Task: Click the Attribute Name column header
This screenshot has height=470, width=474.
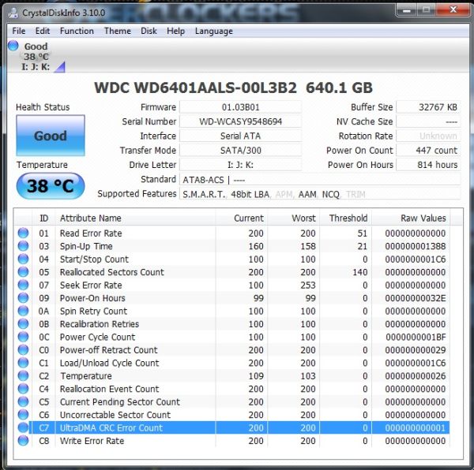Action: click(135, 218)
